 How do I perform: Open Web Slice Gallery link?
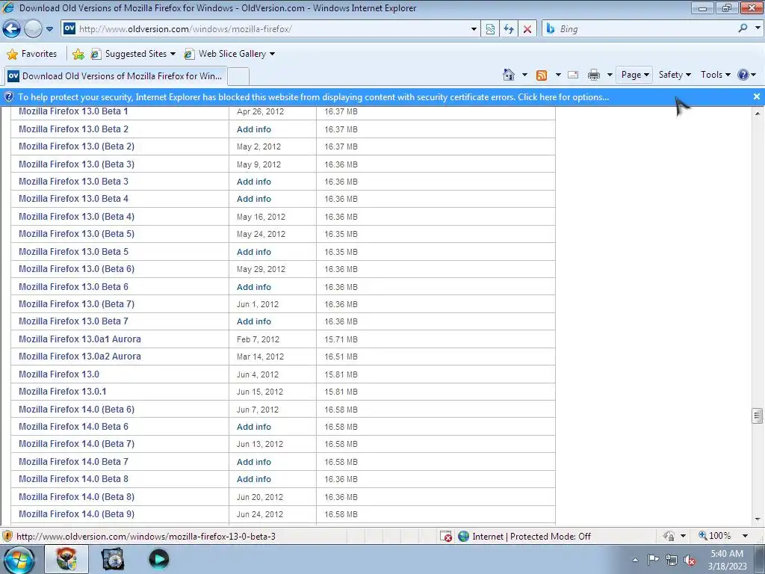(x=229, y=54)
